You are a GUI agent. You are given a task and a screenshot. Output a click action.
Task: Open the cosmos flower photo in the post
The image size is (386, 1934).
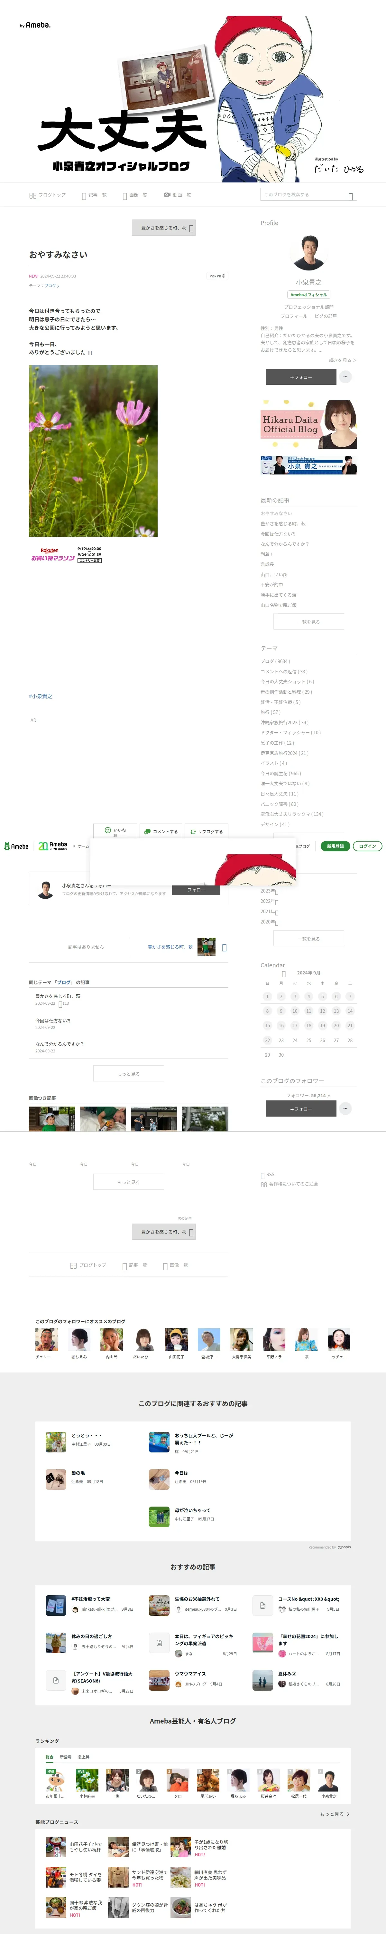pyautogui.click(x=93, y=451)
